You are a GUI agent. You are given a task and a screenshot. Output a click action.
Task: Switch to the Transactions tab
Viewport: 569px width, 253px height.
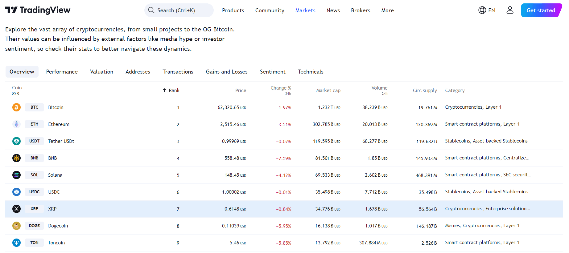(178, 72)
